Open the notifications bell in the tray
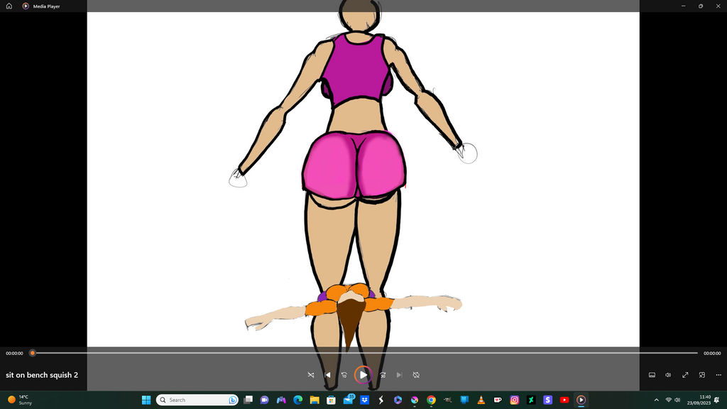The image size is (727, 409). [x=717, y=400]
